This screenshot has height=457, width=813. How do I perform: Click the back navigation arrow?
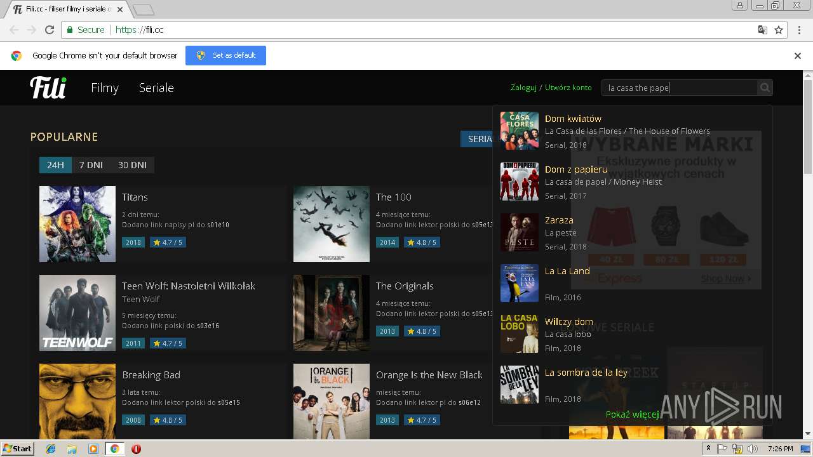[x=14, y=30]
